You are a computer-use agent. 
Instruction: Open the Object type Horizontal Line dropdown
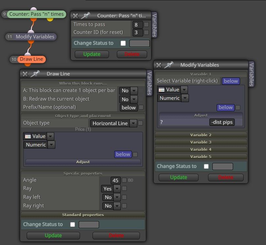click(x=133, y=123)
